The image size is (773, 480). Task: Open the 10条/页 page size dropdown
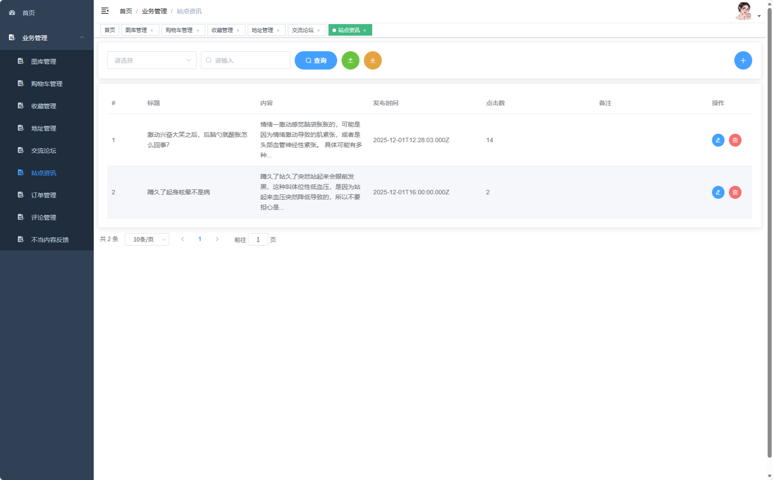point(147,239)
